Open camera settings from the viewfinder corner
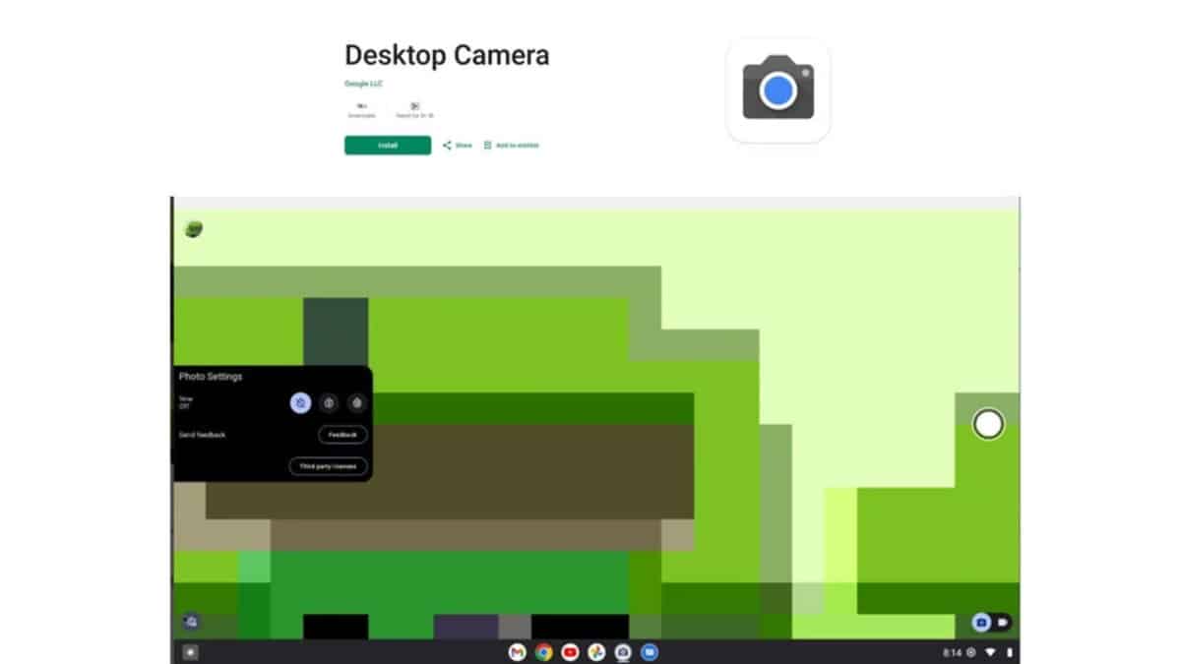Screen dimensions: 1180x664 [x=191, y=622]
